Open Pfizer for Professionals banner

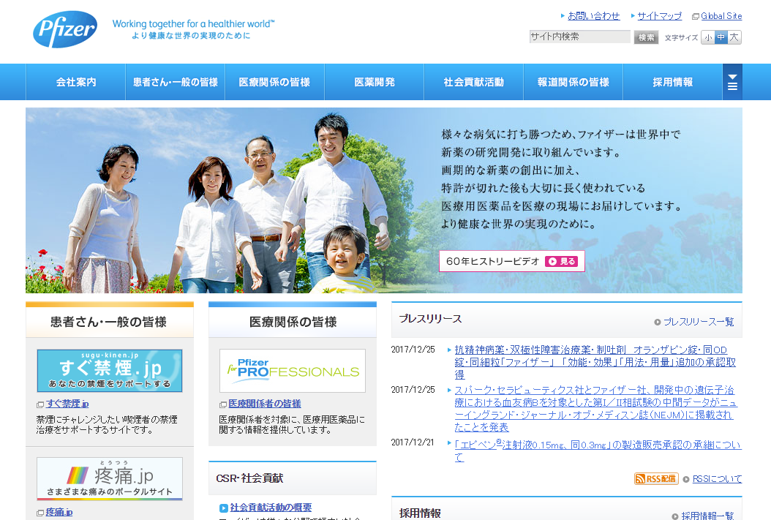[x=293, y=371]
